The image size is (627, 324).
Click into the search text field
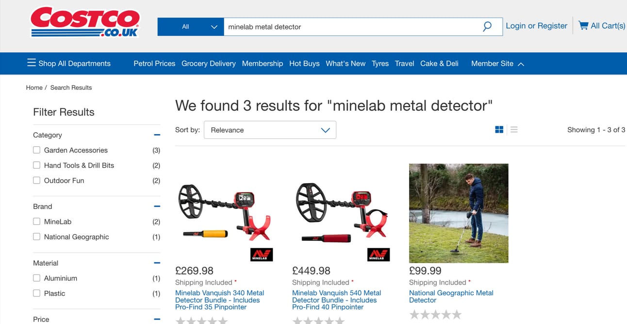(349, 27)
